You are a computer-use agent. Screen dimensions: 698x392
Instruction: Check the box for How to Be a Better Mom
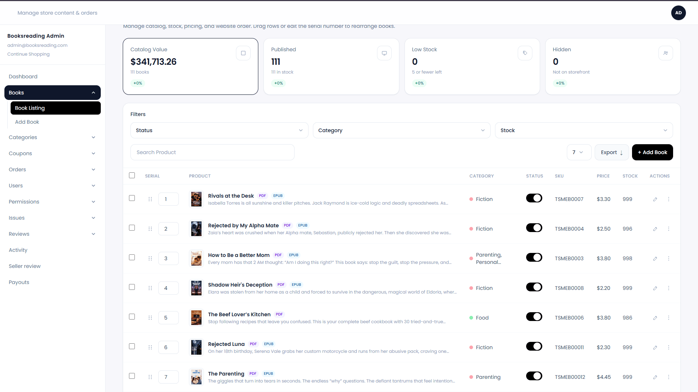132,257
